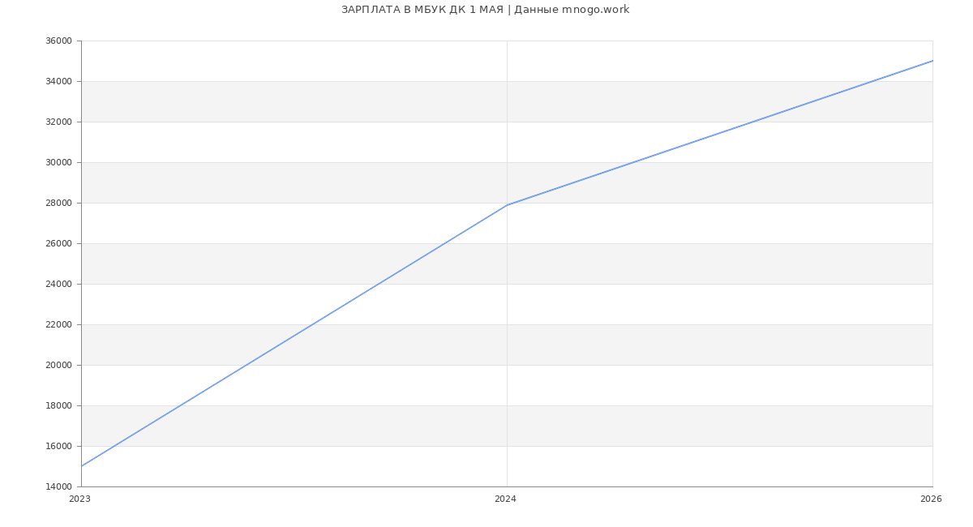Viewport: 973px width, 527px height.
Task: Click the blue line where it crosses 22000
Action: click(x=312, y=324)
